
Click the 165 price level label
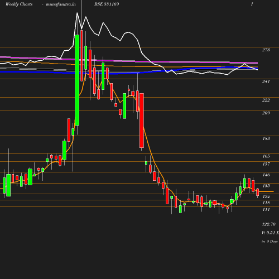coord(266,156)
